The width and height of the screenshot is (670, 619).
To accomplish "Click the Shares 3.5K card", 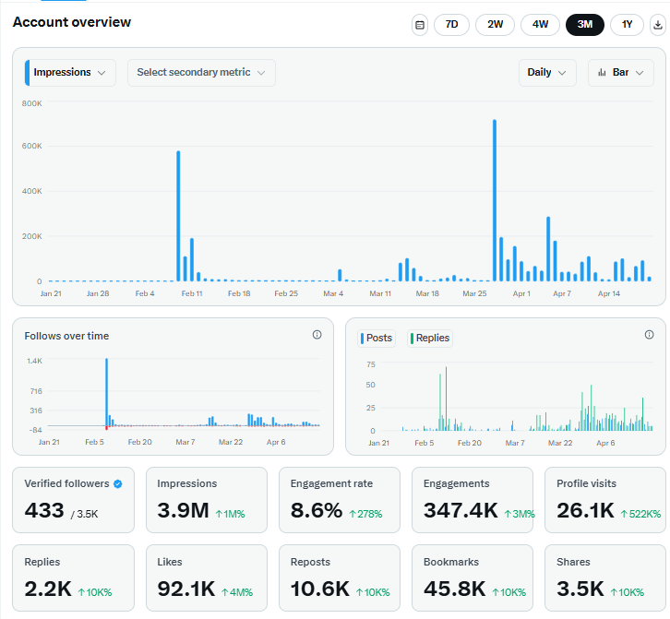I will [605, 578].
